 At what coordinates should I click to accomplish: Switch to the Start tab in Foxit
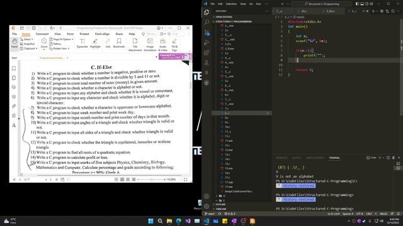coord(14,58)
